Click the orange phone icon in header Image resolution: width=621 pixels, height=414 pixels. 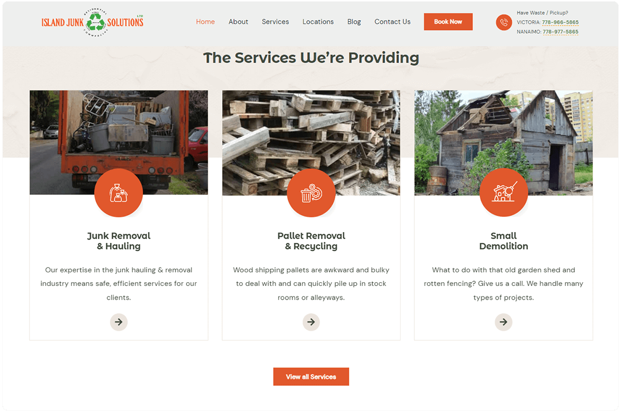pyautogui.click(x=504, y=22)
